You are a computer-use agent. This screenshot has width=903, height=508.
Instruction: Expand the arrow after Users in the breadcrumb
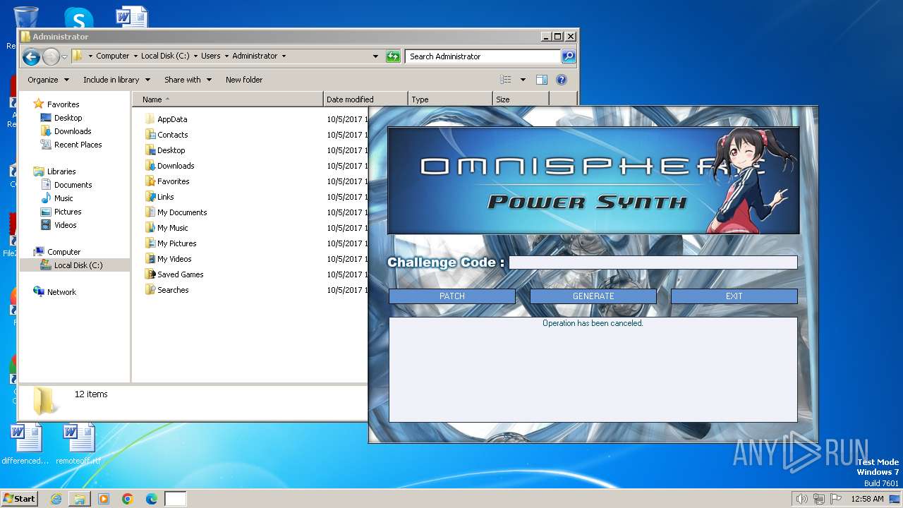tap(227, 56)
